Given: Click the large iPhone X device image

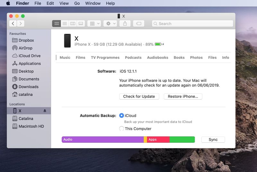Looking at the screenshot, I should (x=67, y=41).
